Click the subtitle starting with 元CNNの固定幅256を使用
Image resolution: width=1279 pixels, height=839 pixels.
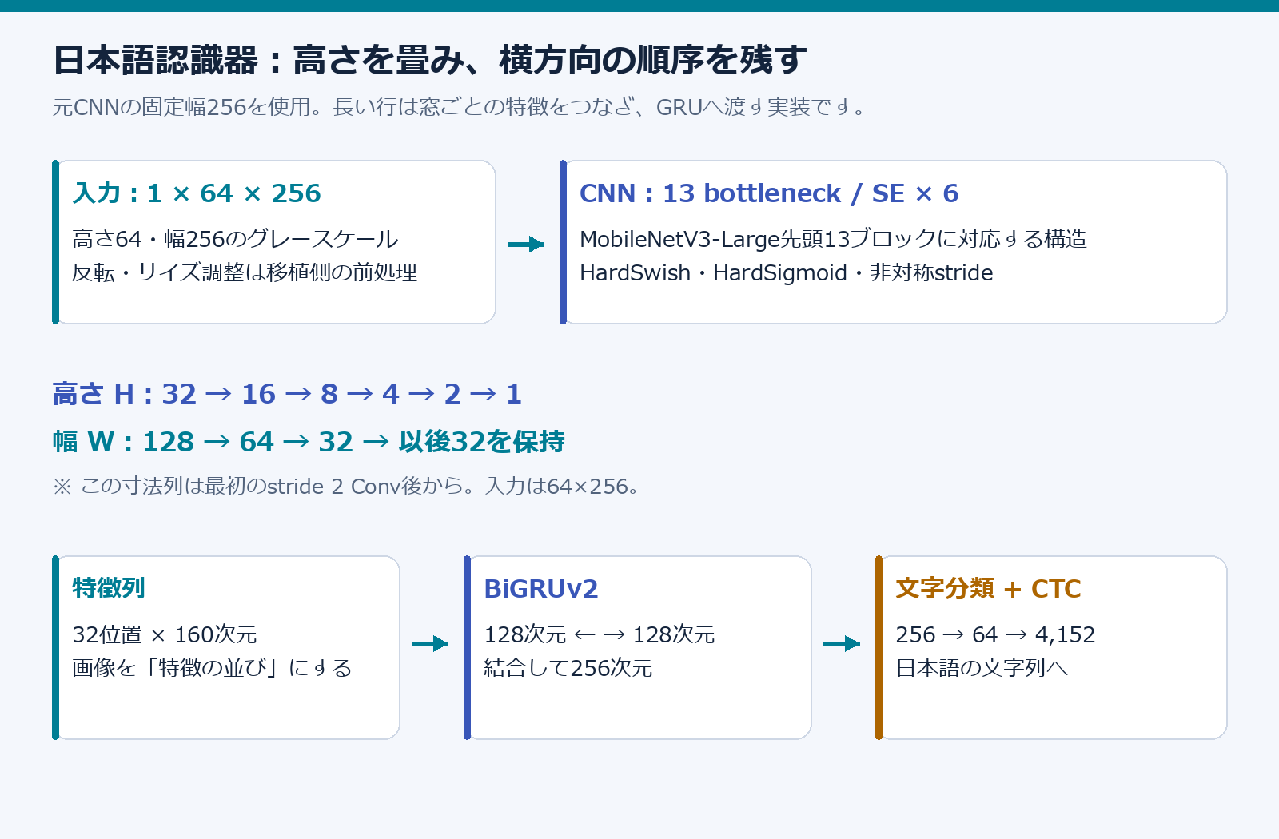tap(460, 107)
